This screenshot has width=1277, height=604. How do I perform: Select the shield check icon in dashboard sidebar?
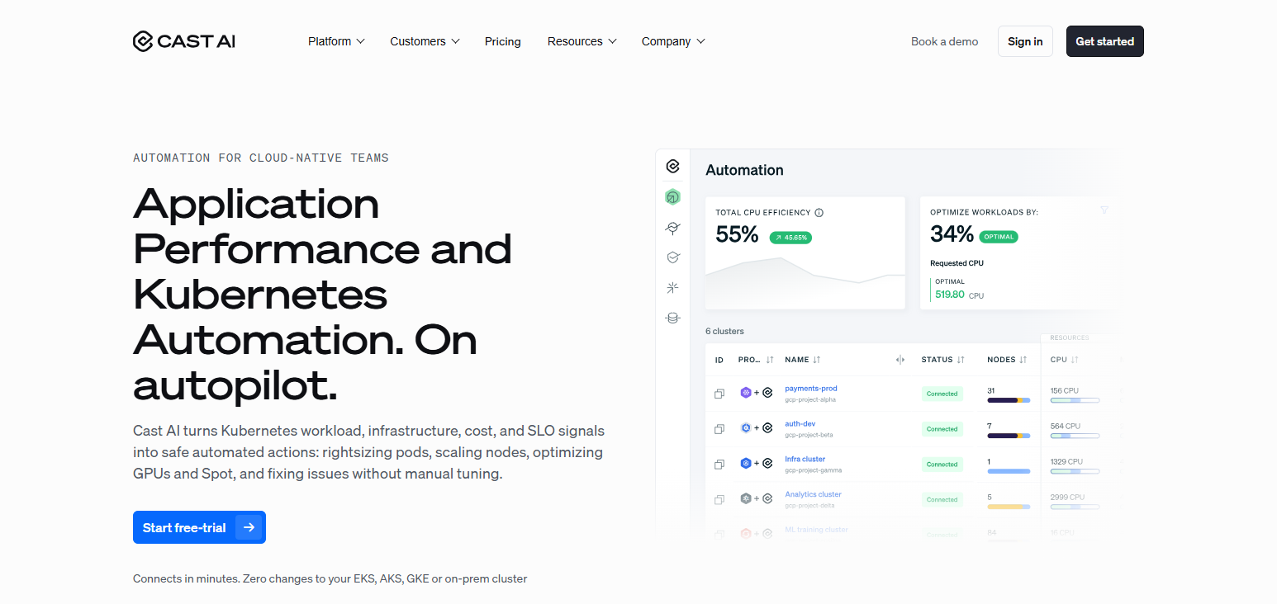pyautogui.click(x=672, y=257)
